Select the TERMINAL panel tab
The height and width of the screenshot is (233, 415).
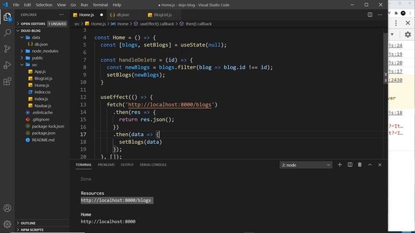click(x=84, y=165)
